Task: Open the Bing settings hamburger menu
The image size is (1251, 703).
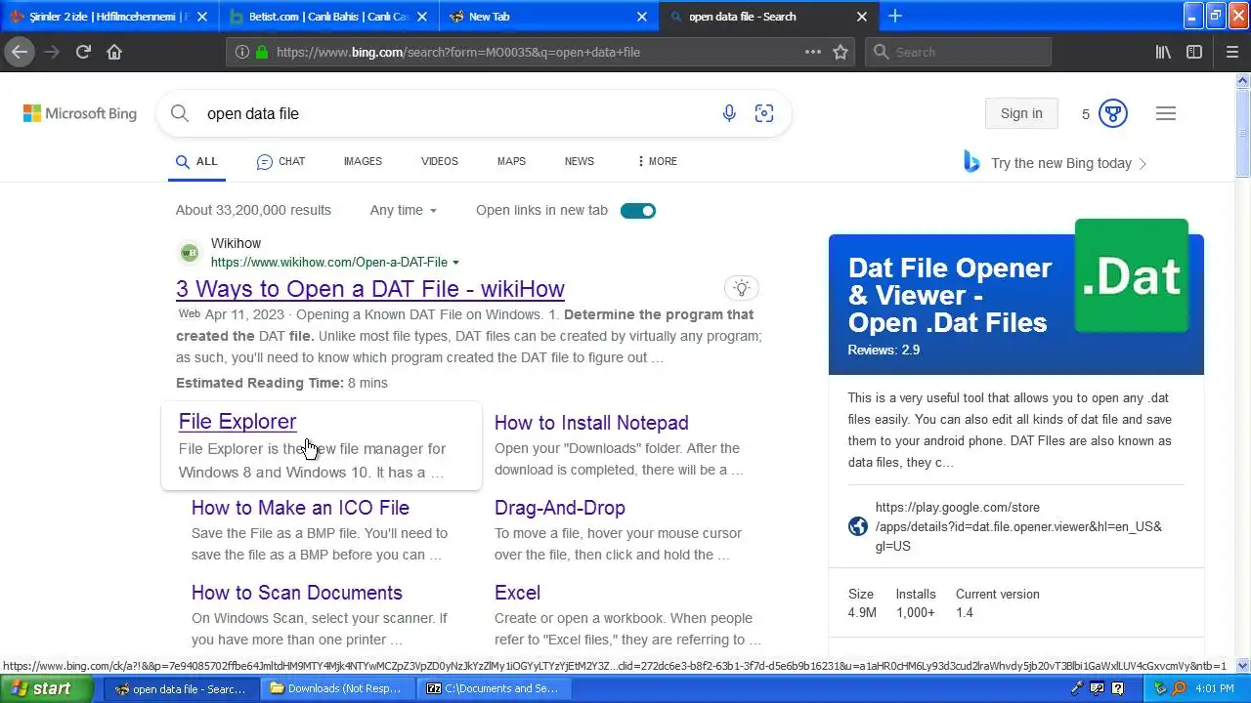Action: point(1166,113)
